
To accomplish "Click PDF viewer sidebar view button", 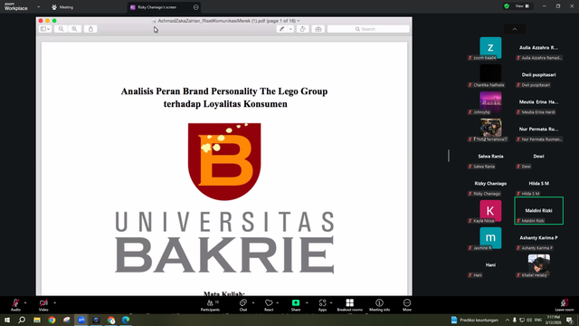I will click(x=45, y=29).
